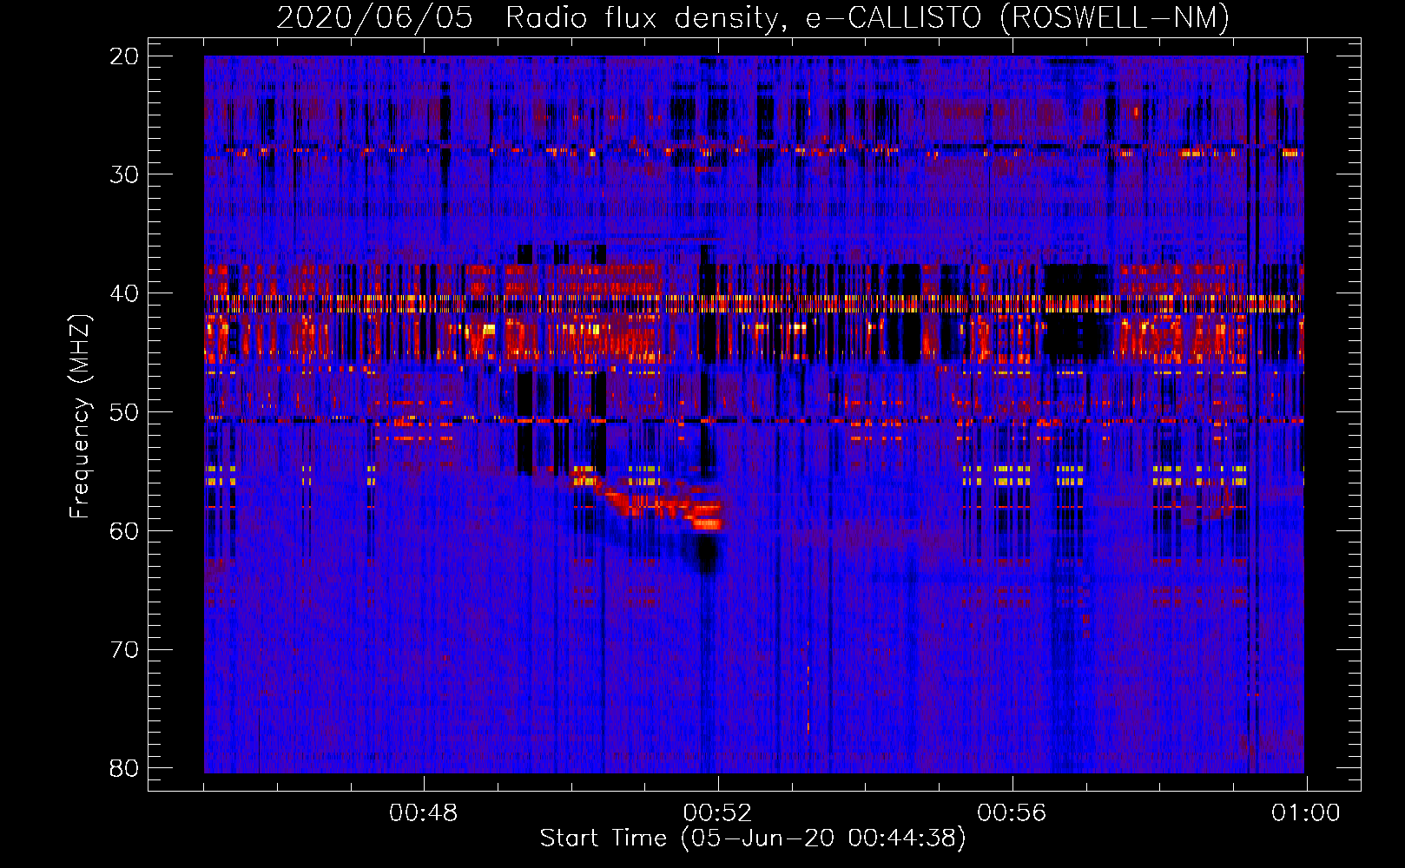Click the 00:48 time tick label

tap(423, 813)
